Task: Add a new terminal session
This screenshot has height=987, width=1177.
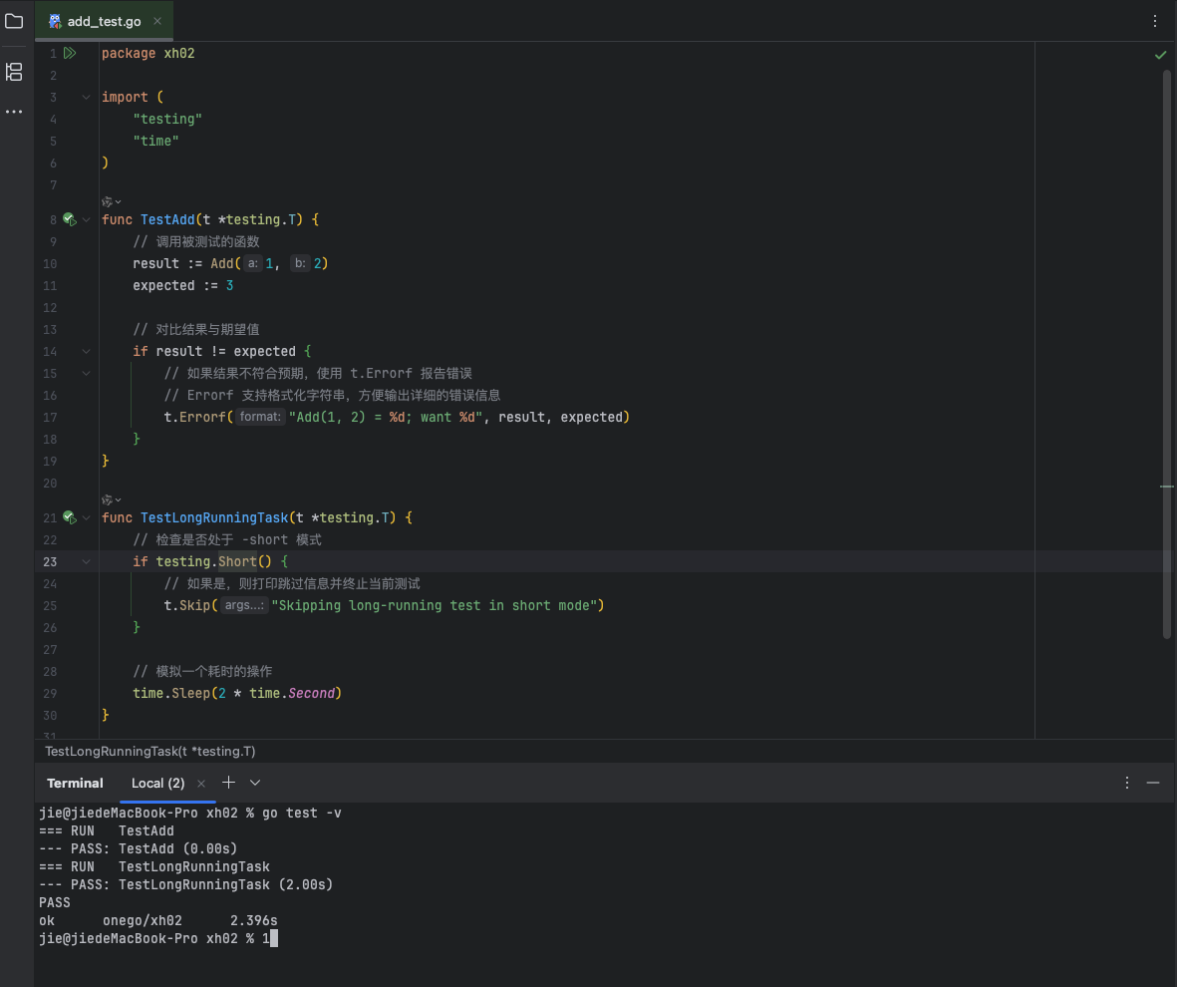Action: [229, 783]
